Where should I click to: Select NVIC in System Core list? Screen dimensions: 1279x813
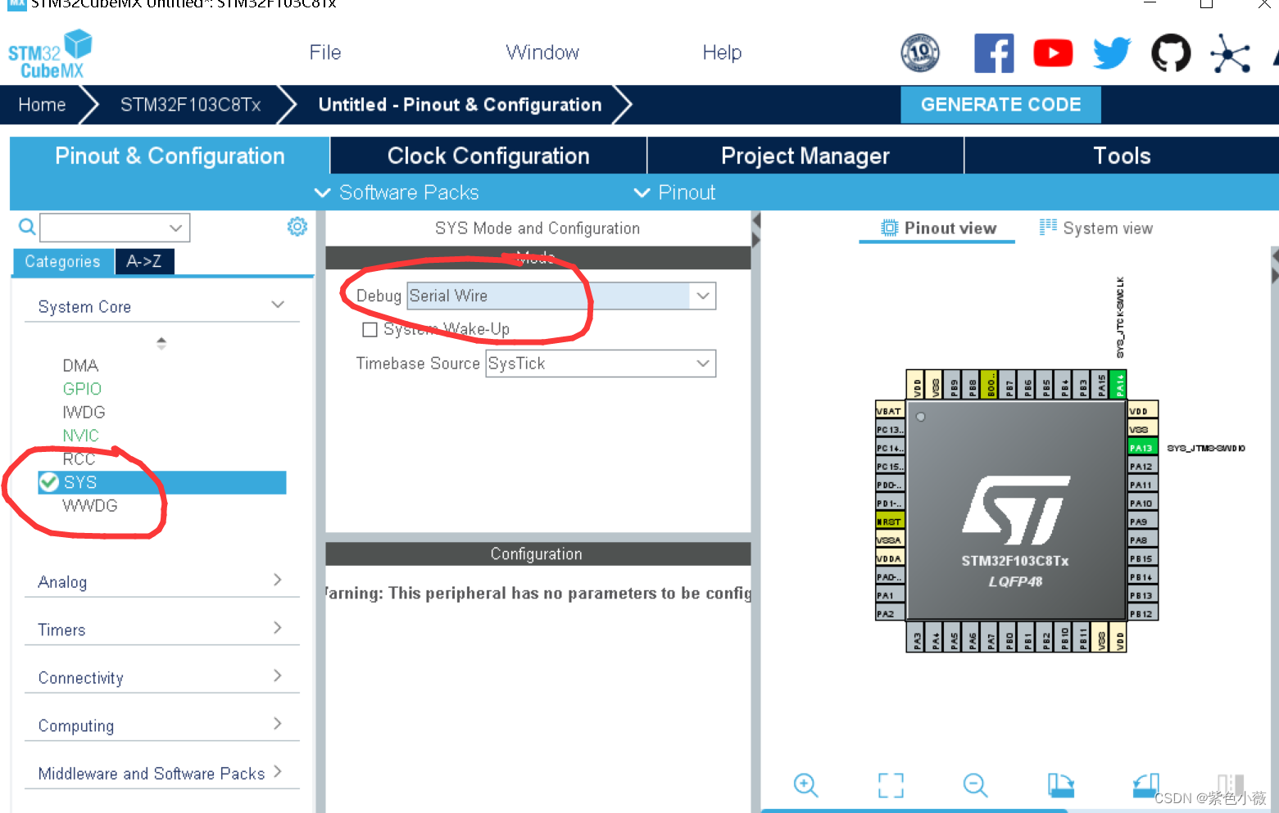(80, 436)
